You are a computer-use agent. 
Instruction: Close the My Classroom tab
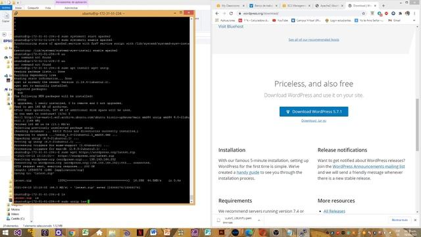(x=243, y=6)
